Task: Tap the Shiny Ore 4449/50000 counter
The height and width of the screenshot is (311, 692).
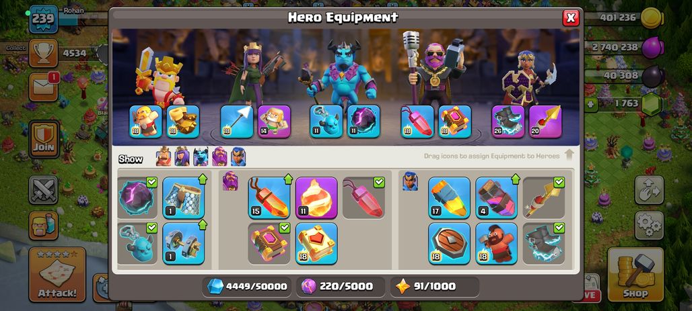Action: pos(248,286)
